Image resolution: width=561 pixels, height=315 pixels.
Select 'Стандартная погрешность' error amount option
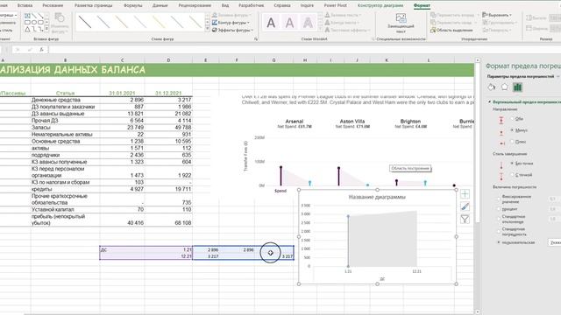[x=499, y=231]
